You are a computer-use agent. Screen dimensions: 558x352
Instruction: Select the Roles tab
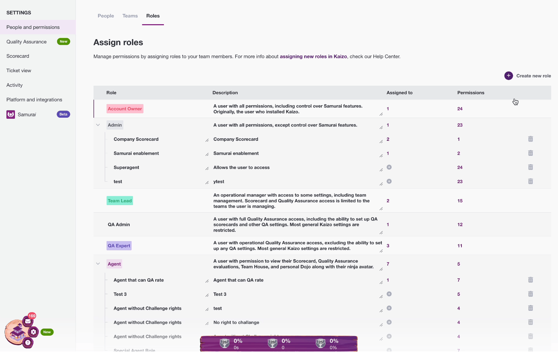153,16
